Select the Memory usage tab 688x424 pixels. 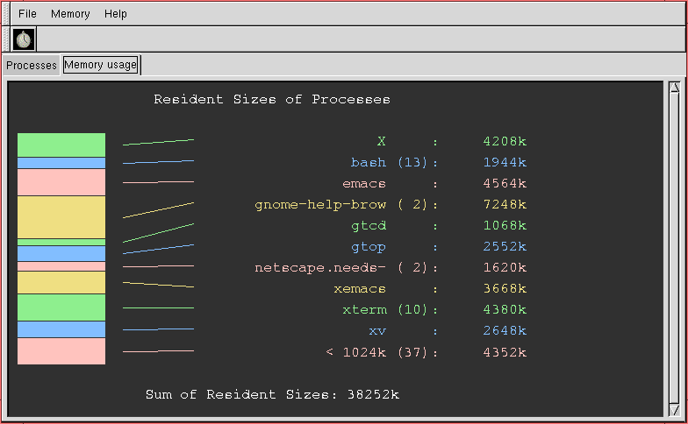point(100,65)
